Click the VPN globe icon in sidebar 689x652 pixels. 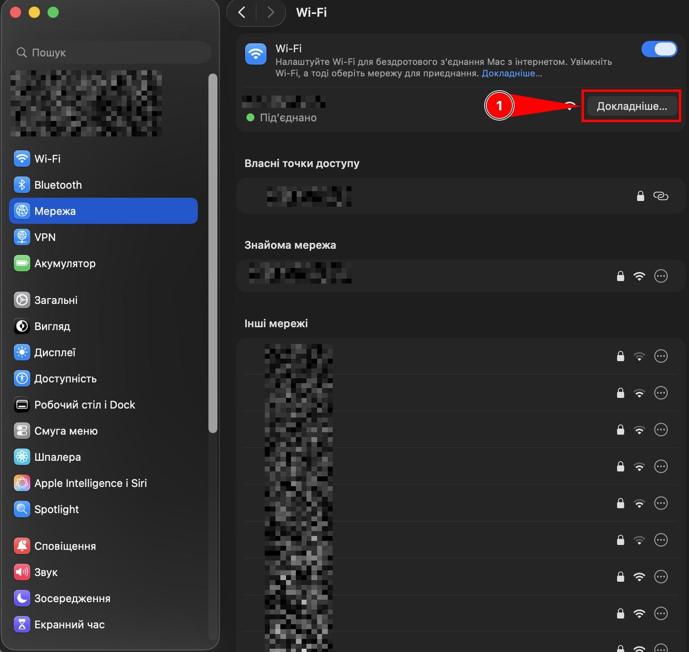[x=22, y=237]
